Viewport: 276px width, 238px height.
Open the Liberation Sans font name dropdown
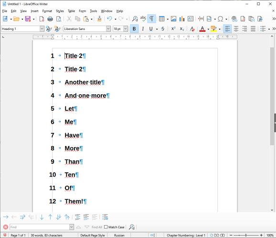pyautogui.click(x=108, y=29)
